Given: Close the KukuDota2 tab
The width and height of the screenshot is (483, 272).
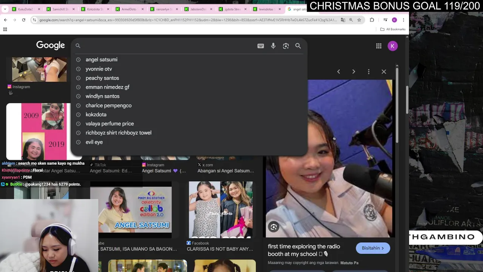Looking at the screenshot, I should click(x=38, y=9).
